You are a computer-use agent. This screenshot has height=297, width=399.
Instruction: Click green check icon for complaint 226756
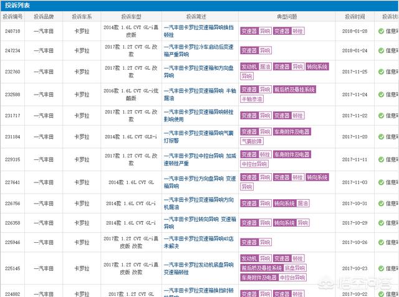click(381, 203)
